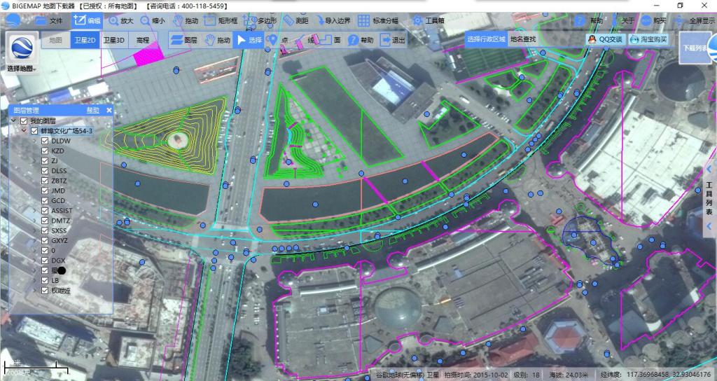Open the 下载列表 download list panel
717x381 pixels.
pyautogui.click(x=696, y=48)
